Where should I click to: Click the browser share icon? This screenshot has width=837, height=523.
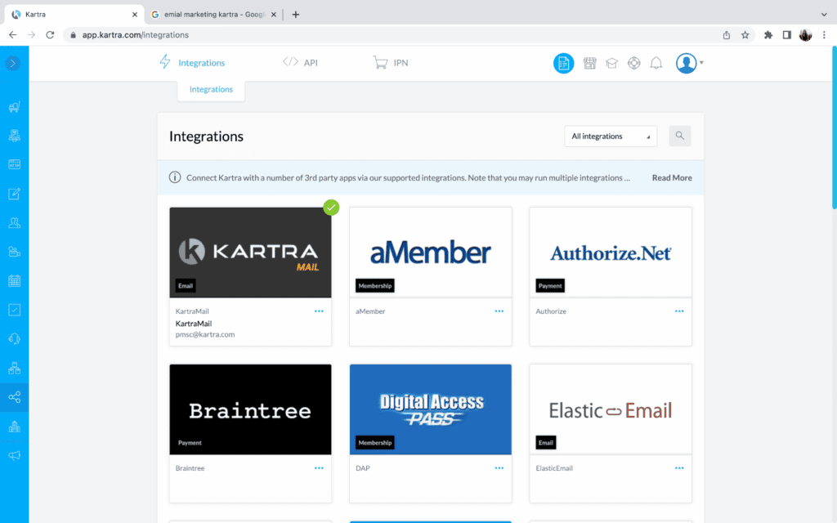point(726,34)
